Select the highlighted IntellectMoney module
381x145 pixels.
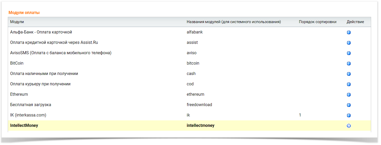click(x=24, y=126)
